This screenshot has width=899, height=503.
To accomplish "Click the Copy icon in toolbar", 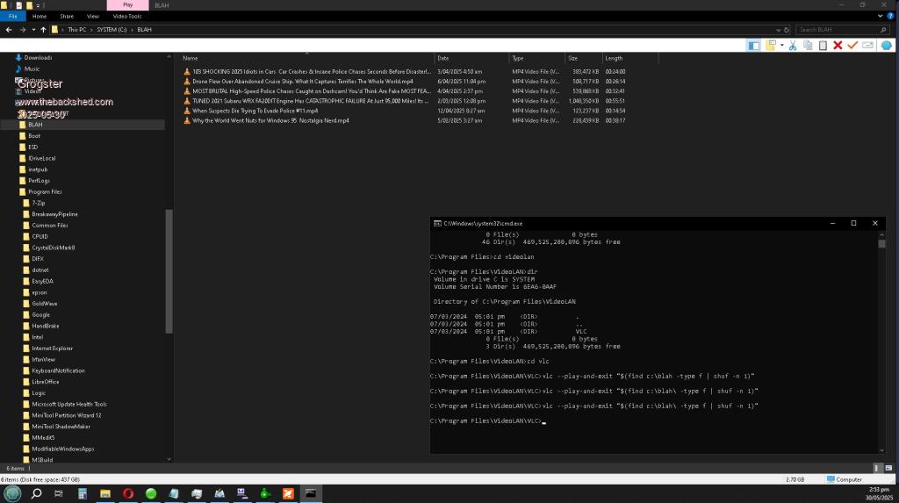I will [x=808, y=45].
